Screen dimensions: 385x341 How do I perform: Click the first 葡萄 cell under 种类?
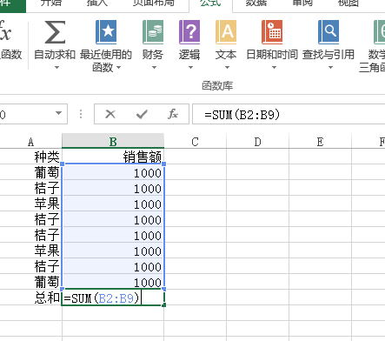tap(31, 172)
